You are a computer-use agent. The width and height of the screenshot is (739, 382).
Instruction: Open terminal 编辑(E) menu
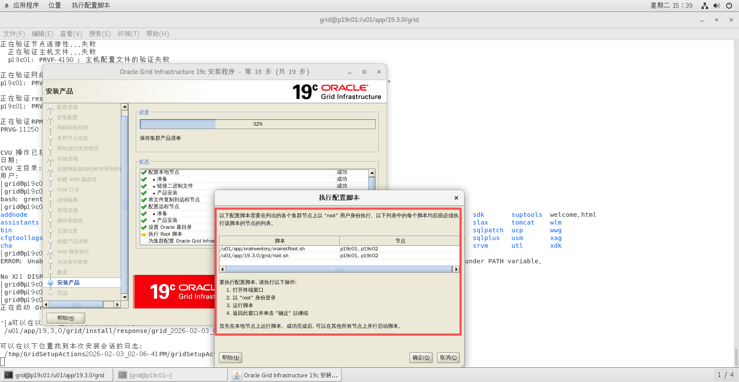[x=42, y=34]
